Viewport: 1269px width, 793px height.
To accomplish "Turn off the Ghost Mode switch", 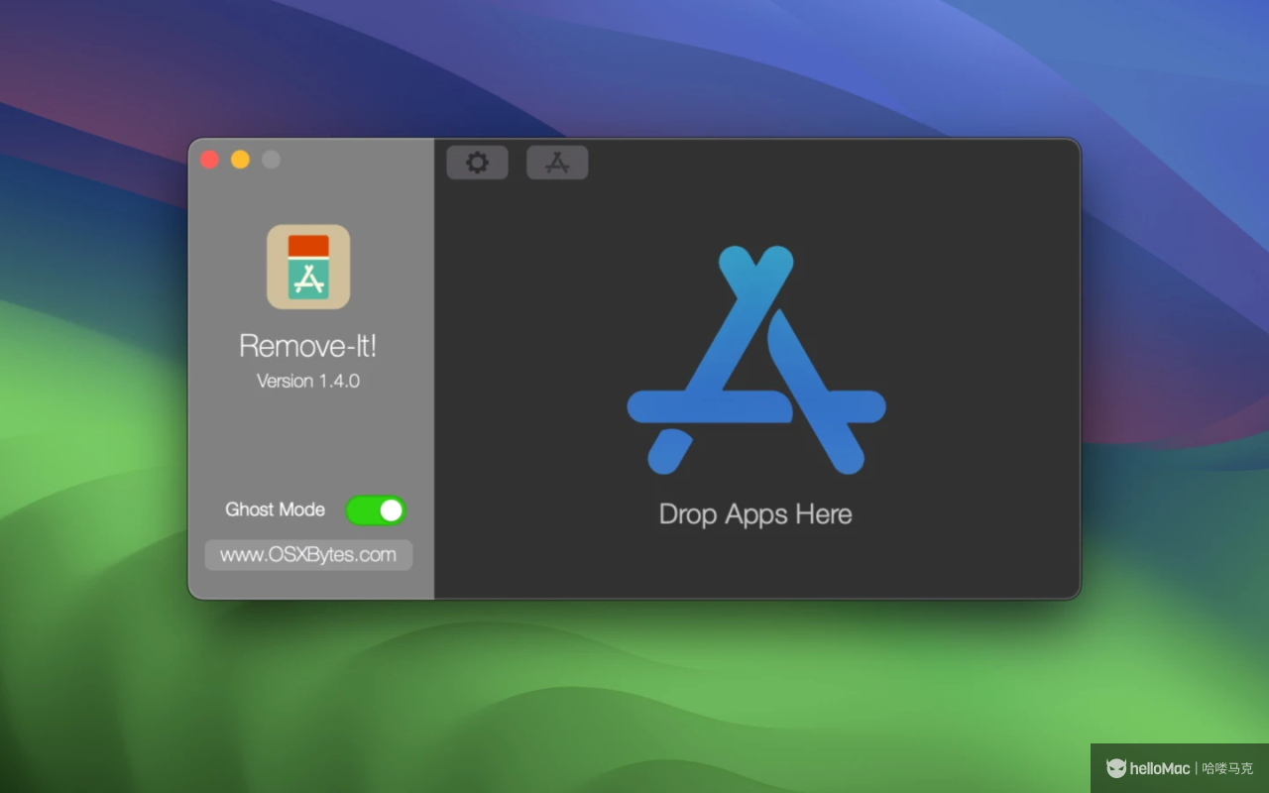I will pos(376,510).
